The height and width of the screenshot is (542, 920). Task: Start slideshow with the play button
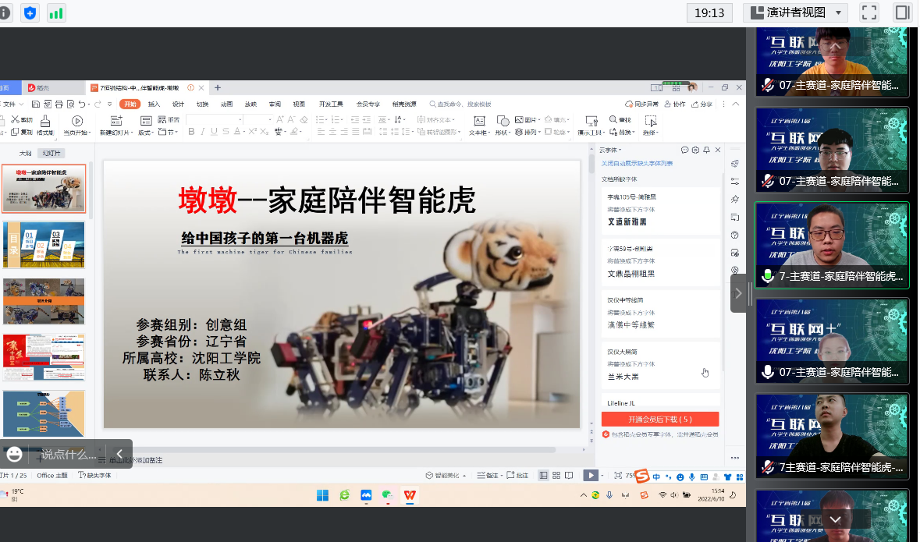[x=591, y=475]
